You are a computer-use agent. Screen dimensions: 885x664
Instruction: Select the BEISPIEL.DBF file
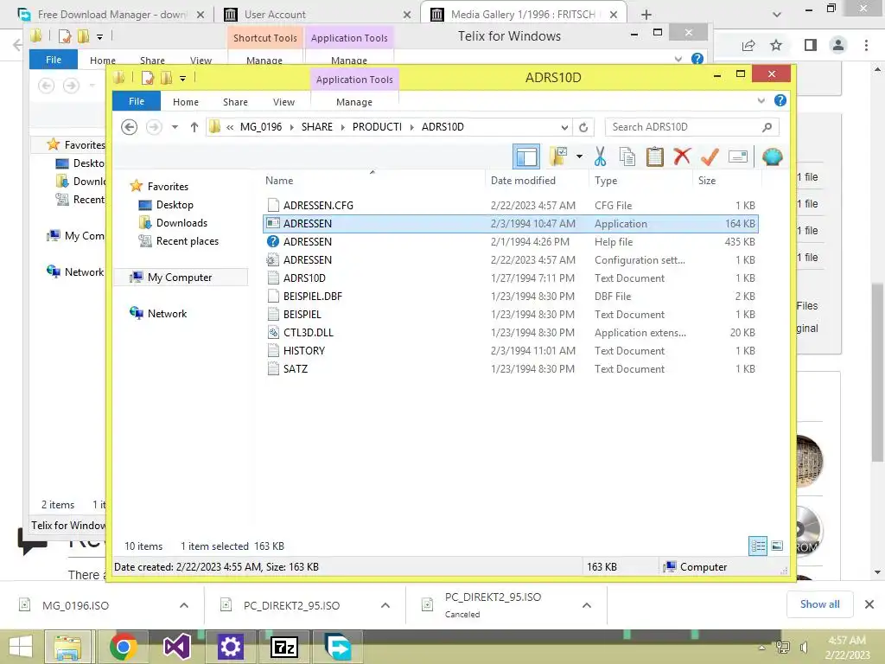click(x=510, y=296)
